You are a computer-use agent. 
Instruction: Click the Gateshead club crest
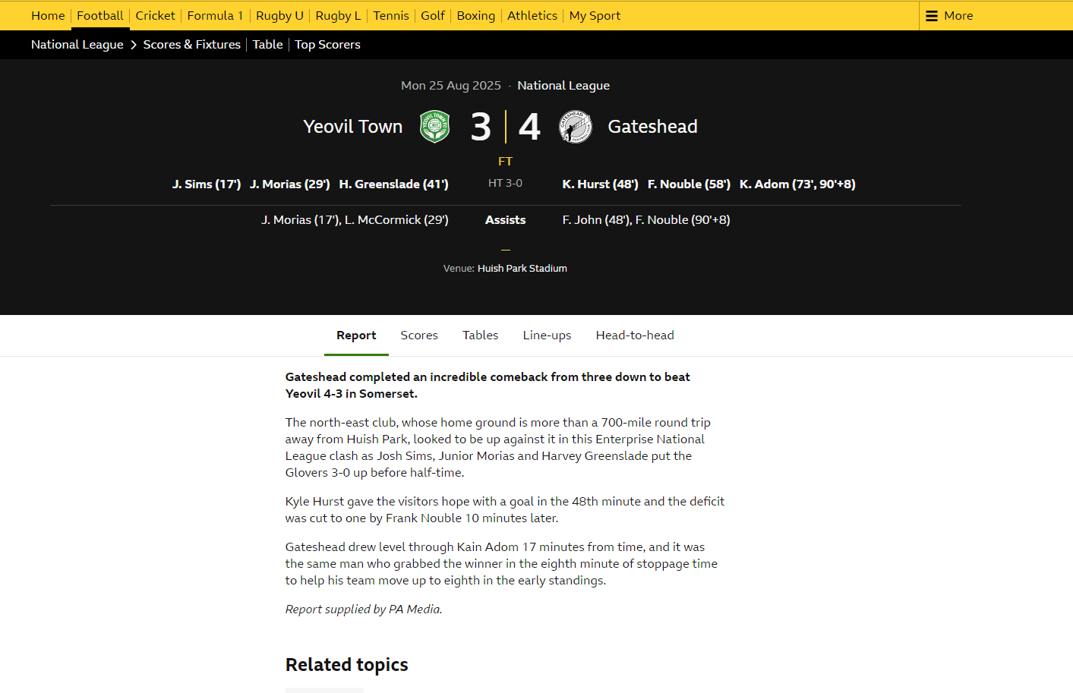point(576,127)
